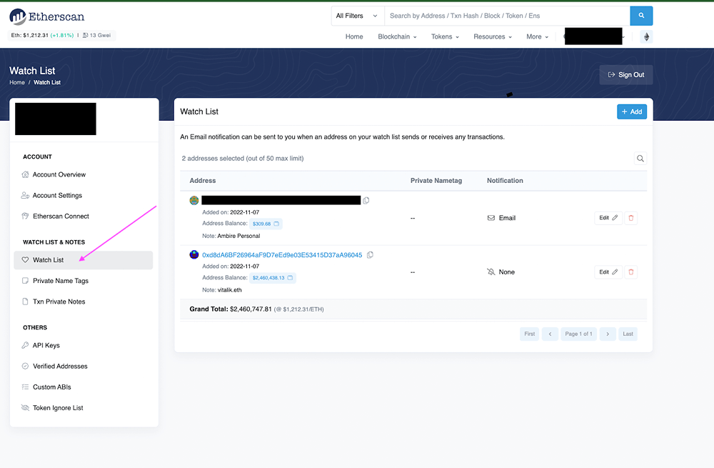The width and height of the screenshot is (714, 468).
Task: Click the watch list search magnifier icon
Action: pyautogui.click(x=640, y=159)
